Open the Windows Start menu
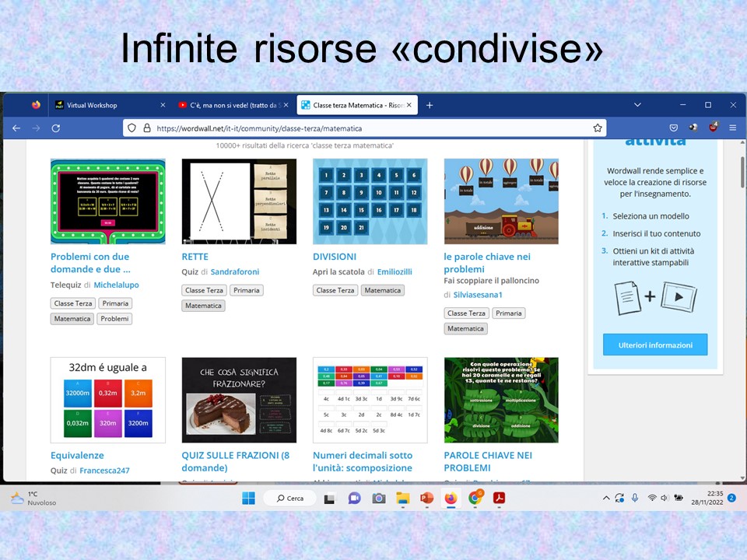This screenshot has width=747, height=560. coord(248,498)
